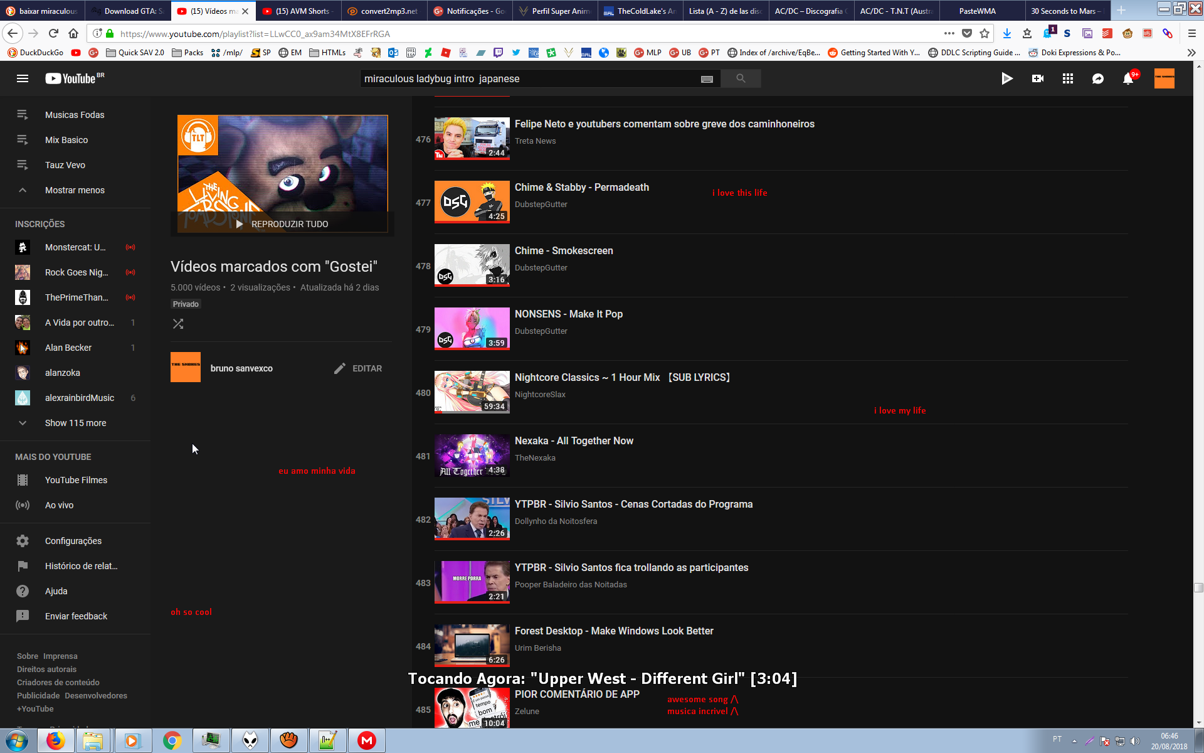Open the notifications bell
Screen dimensions: 1204x753
(1127, 78)
